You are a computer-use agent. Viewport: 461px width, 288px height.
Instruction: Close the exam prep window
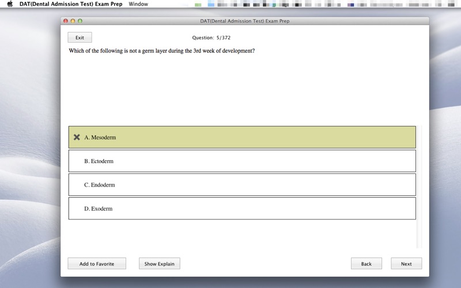tap(66, 21)
